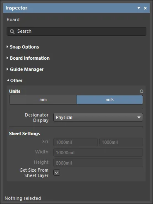Click the Nothing selected status text

23,198
